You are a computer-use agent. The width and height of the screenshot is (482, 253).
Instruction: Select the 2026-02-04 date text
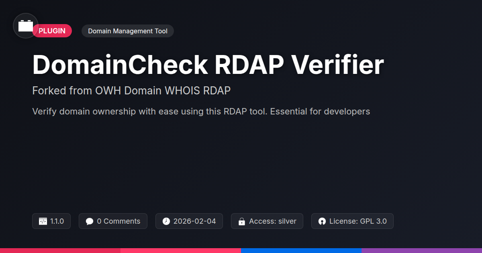(195, 221)
